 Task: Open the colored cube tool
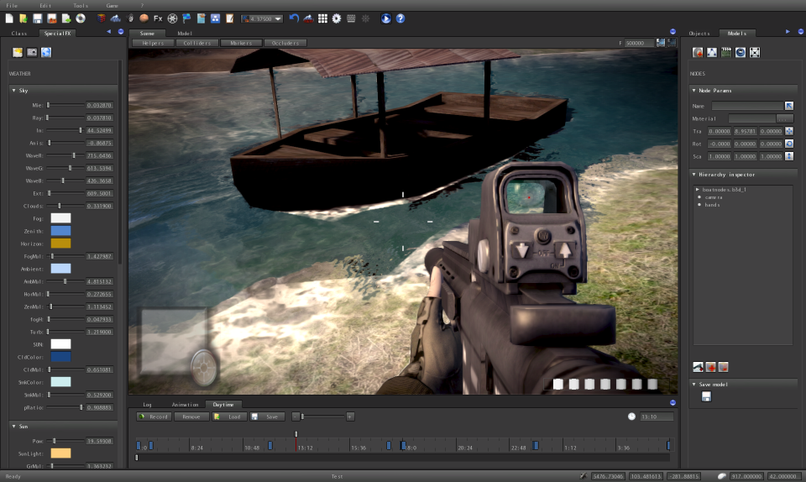pos(102,18)
